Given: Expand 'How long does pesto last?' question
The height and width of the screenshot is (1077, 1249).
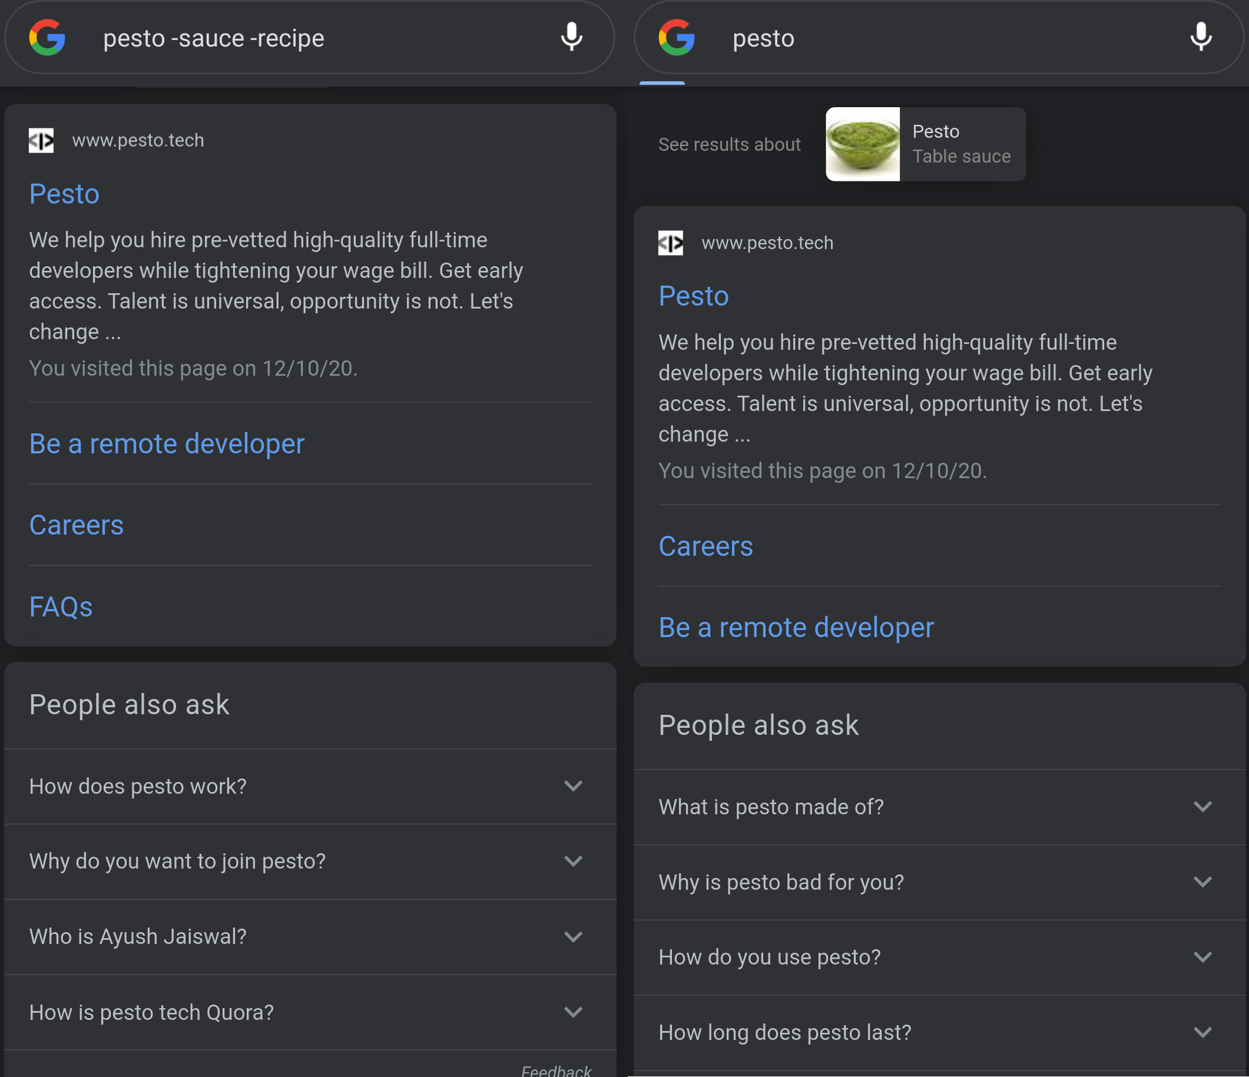Looking at the screenshot, I should click(939, 1033).
